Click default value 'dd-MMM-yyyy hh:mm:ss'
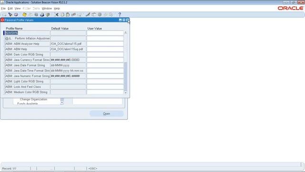The height and width of the screenshot is (172, 305). [x=68, y=71]
